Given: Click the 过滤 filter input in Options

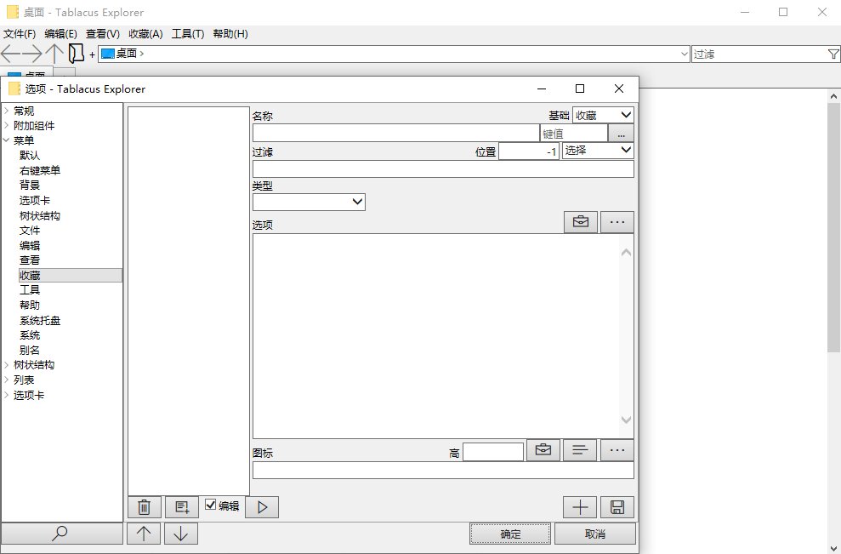Looking at the screenshot, I should (x=443, y=169).
